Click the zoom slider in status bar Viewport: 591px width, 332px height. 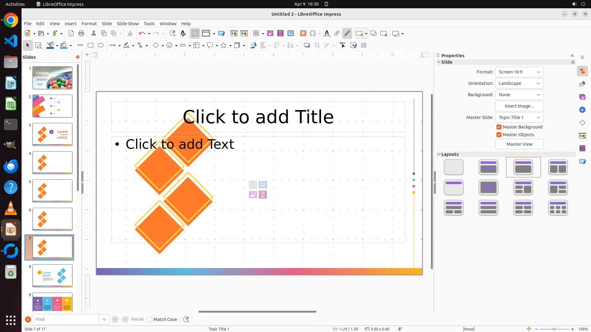(554, 329)
